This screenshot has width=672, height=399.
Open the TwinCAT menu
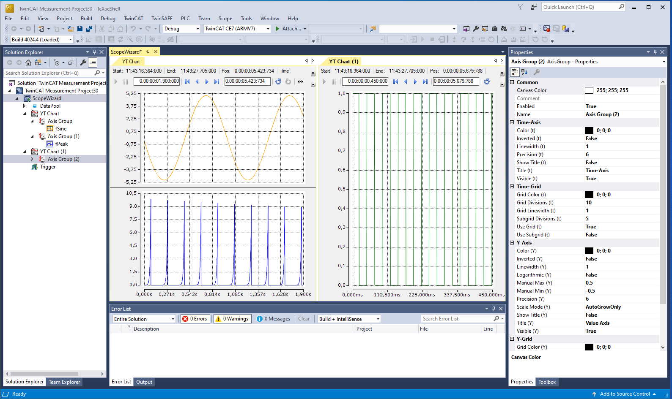pos(134,19)
